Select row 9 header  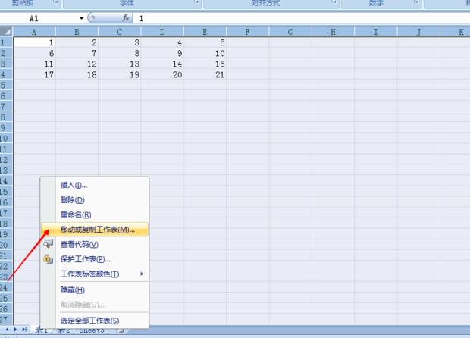point(6,127)
